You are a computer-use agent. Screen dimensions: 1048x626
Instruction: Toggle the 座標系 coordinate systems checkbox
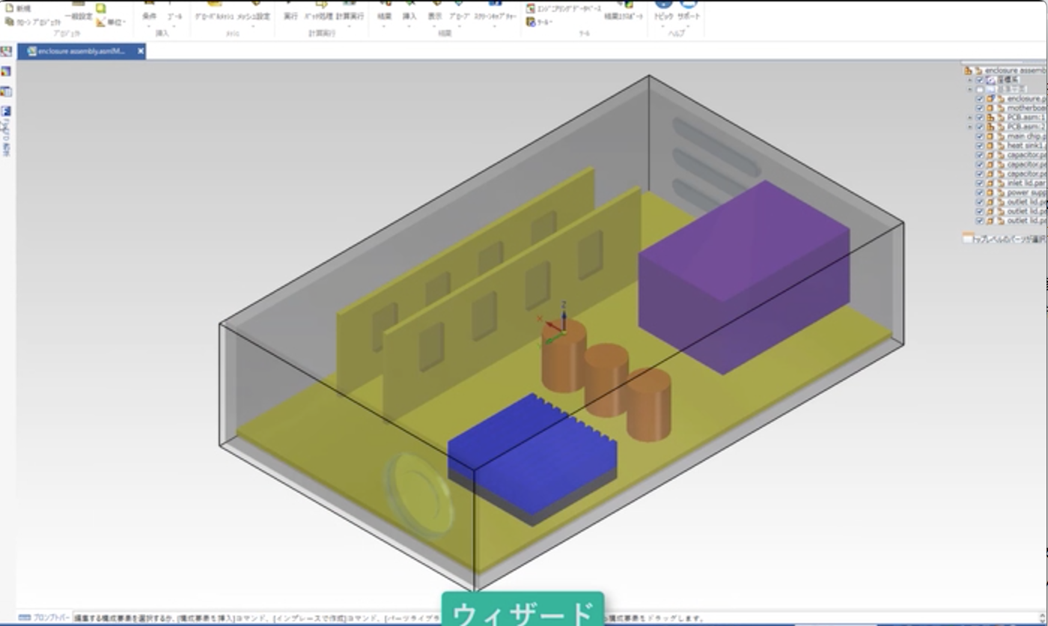coord(979,80)
